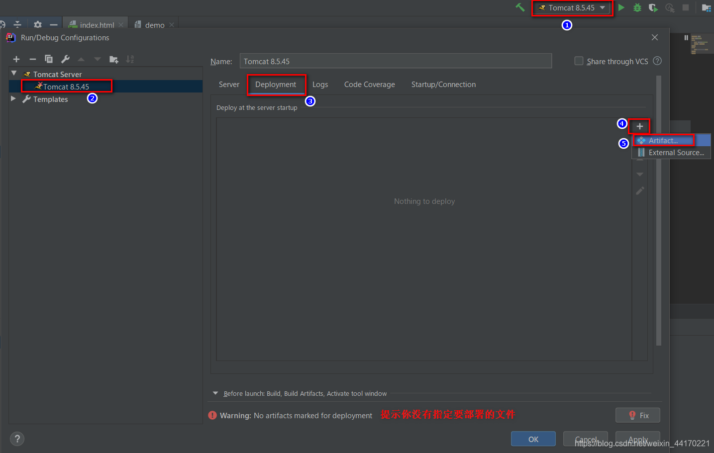Switch to the Deployment tab
The image size is (714, 453).
[276, 85]
